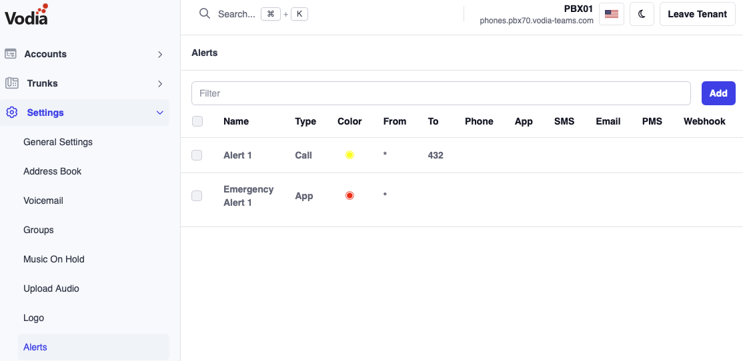Click the Accounts card icon in sidebar
743x361 pixels.
click(x=11, y=54)
